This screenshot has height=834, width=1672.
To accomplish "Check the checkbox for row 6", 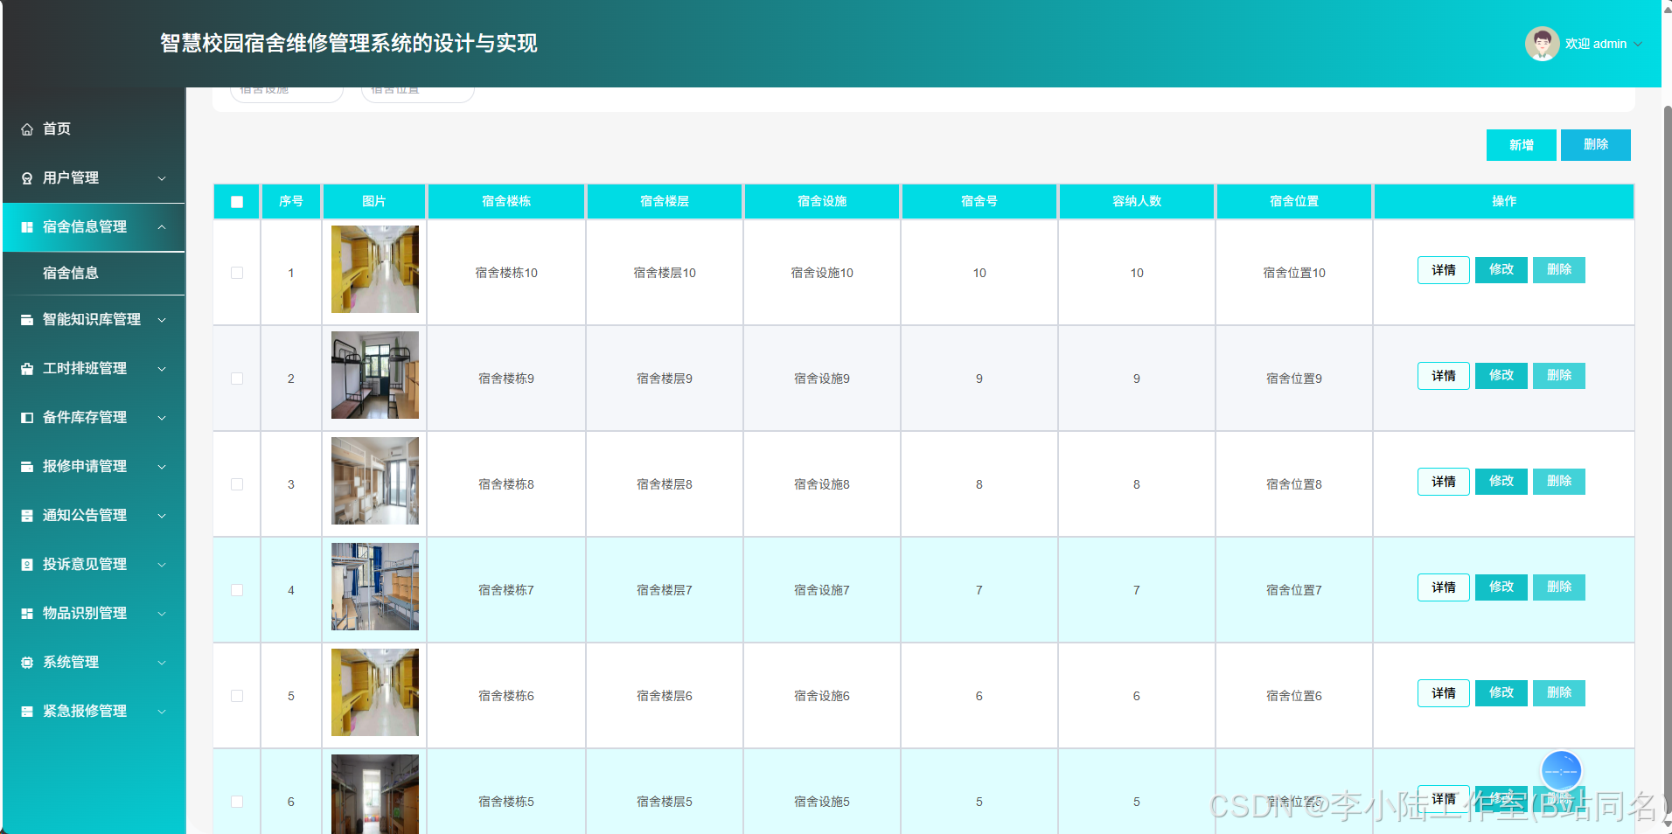I will (237, 802).
